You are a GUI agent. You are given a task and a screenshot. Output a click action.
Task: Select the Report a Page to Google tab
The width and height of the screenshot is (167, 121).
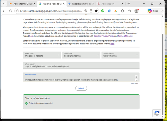pos(52,4)
